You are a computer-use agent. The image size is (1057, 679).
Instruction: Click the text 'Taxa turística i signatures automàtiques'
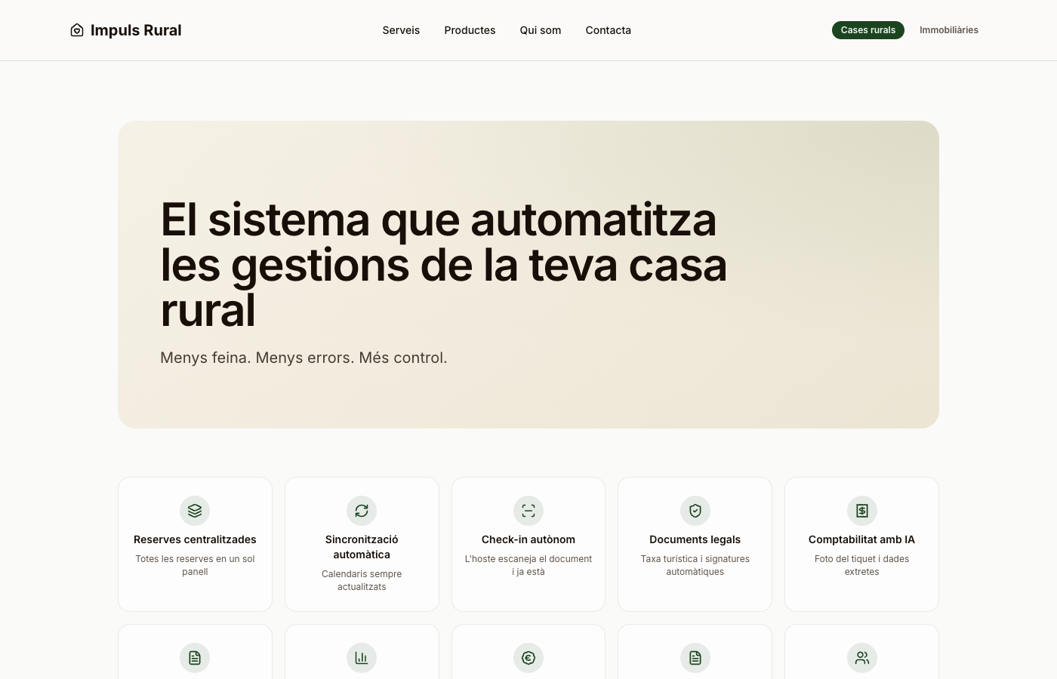click(695, 565)
